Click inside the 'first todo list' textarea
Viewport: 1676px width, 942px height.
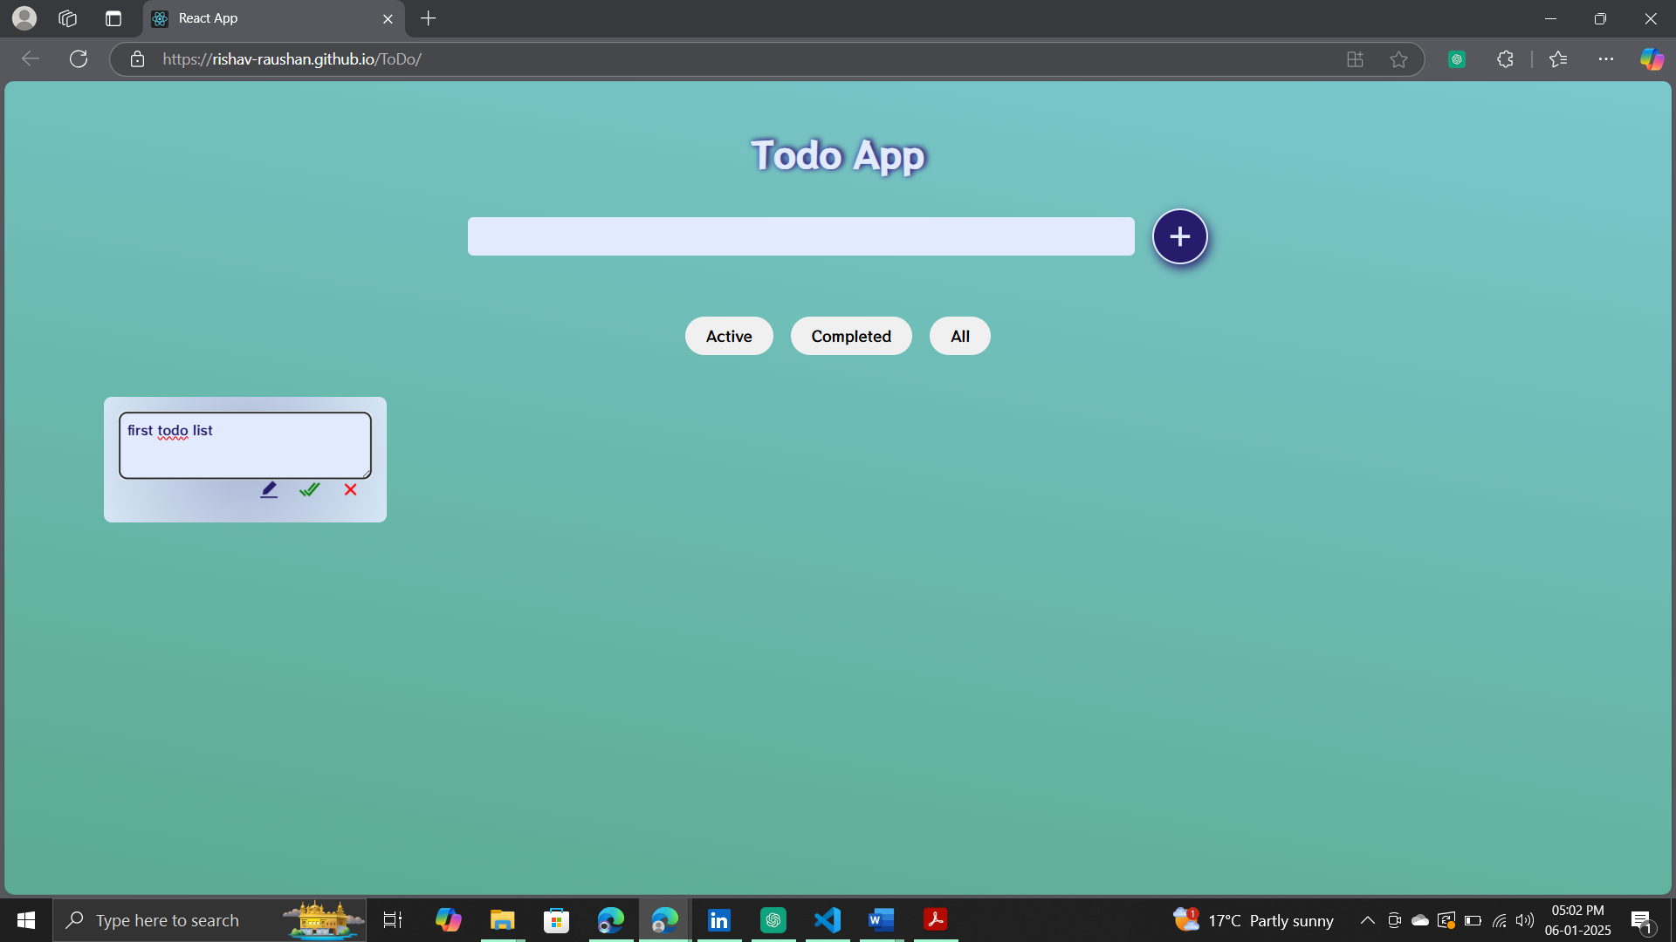pyautogui.click(x=244, y=446)
